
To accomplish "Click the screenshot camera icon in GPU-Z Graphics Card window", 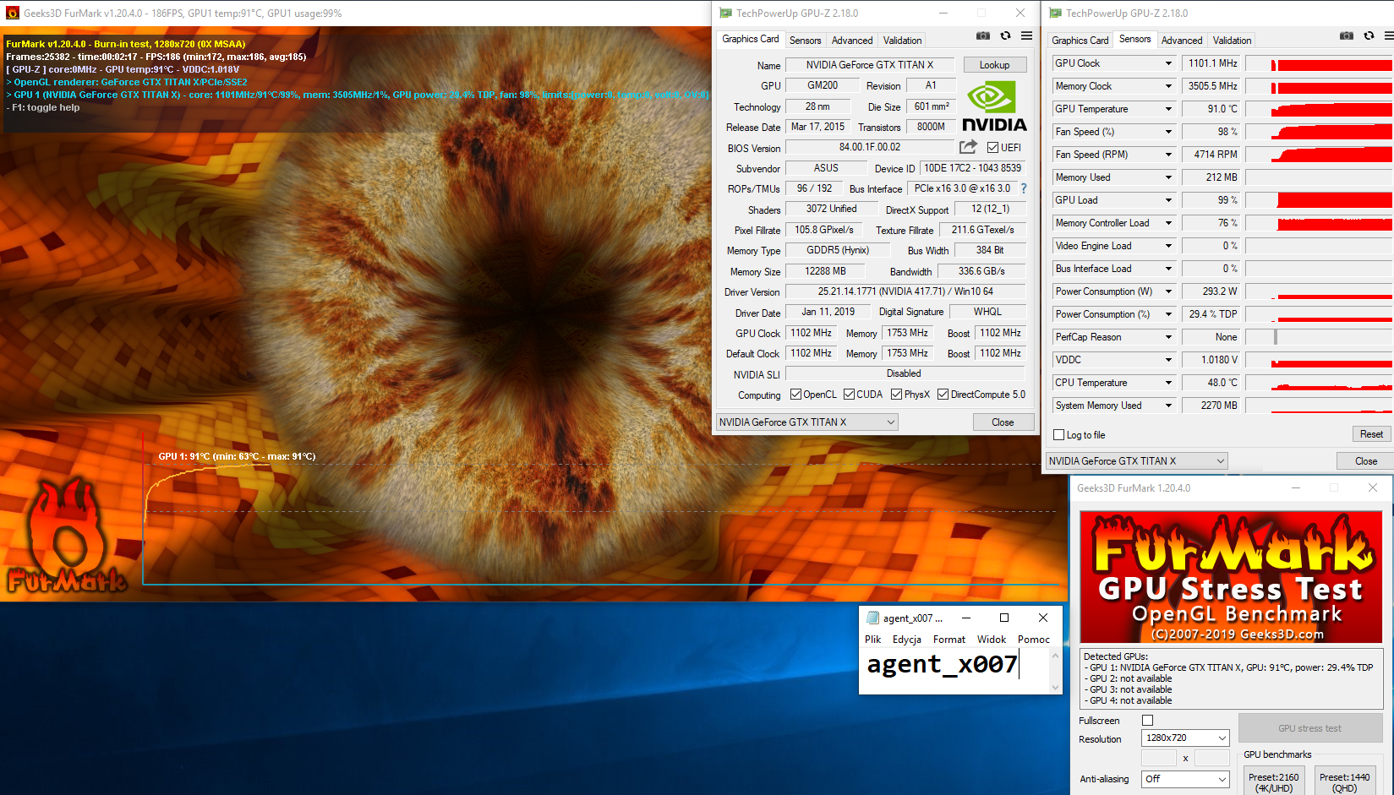I will click(x=982, y=36).
